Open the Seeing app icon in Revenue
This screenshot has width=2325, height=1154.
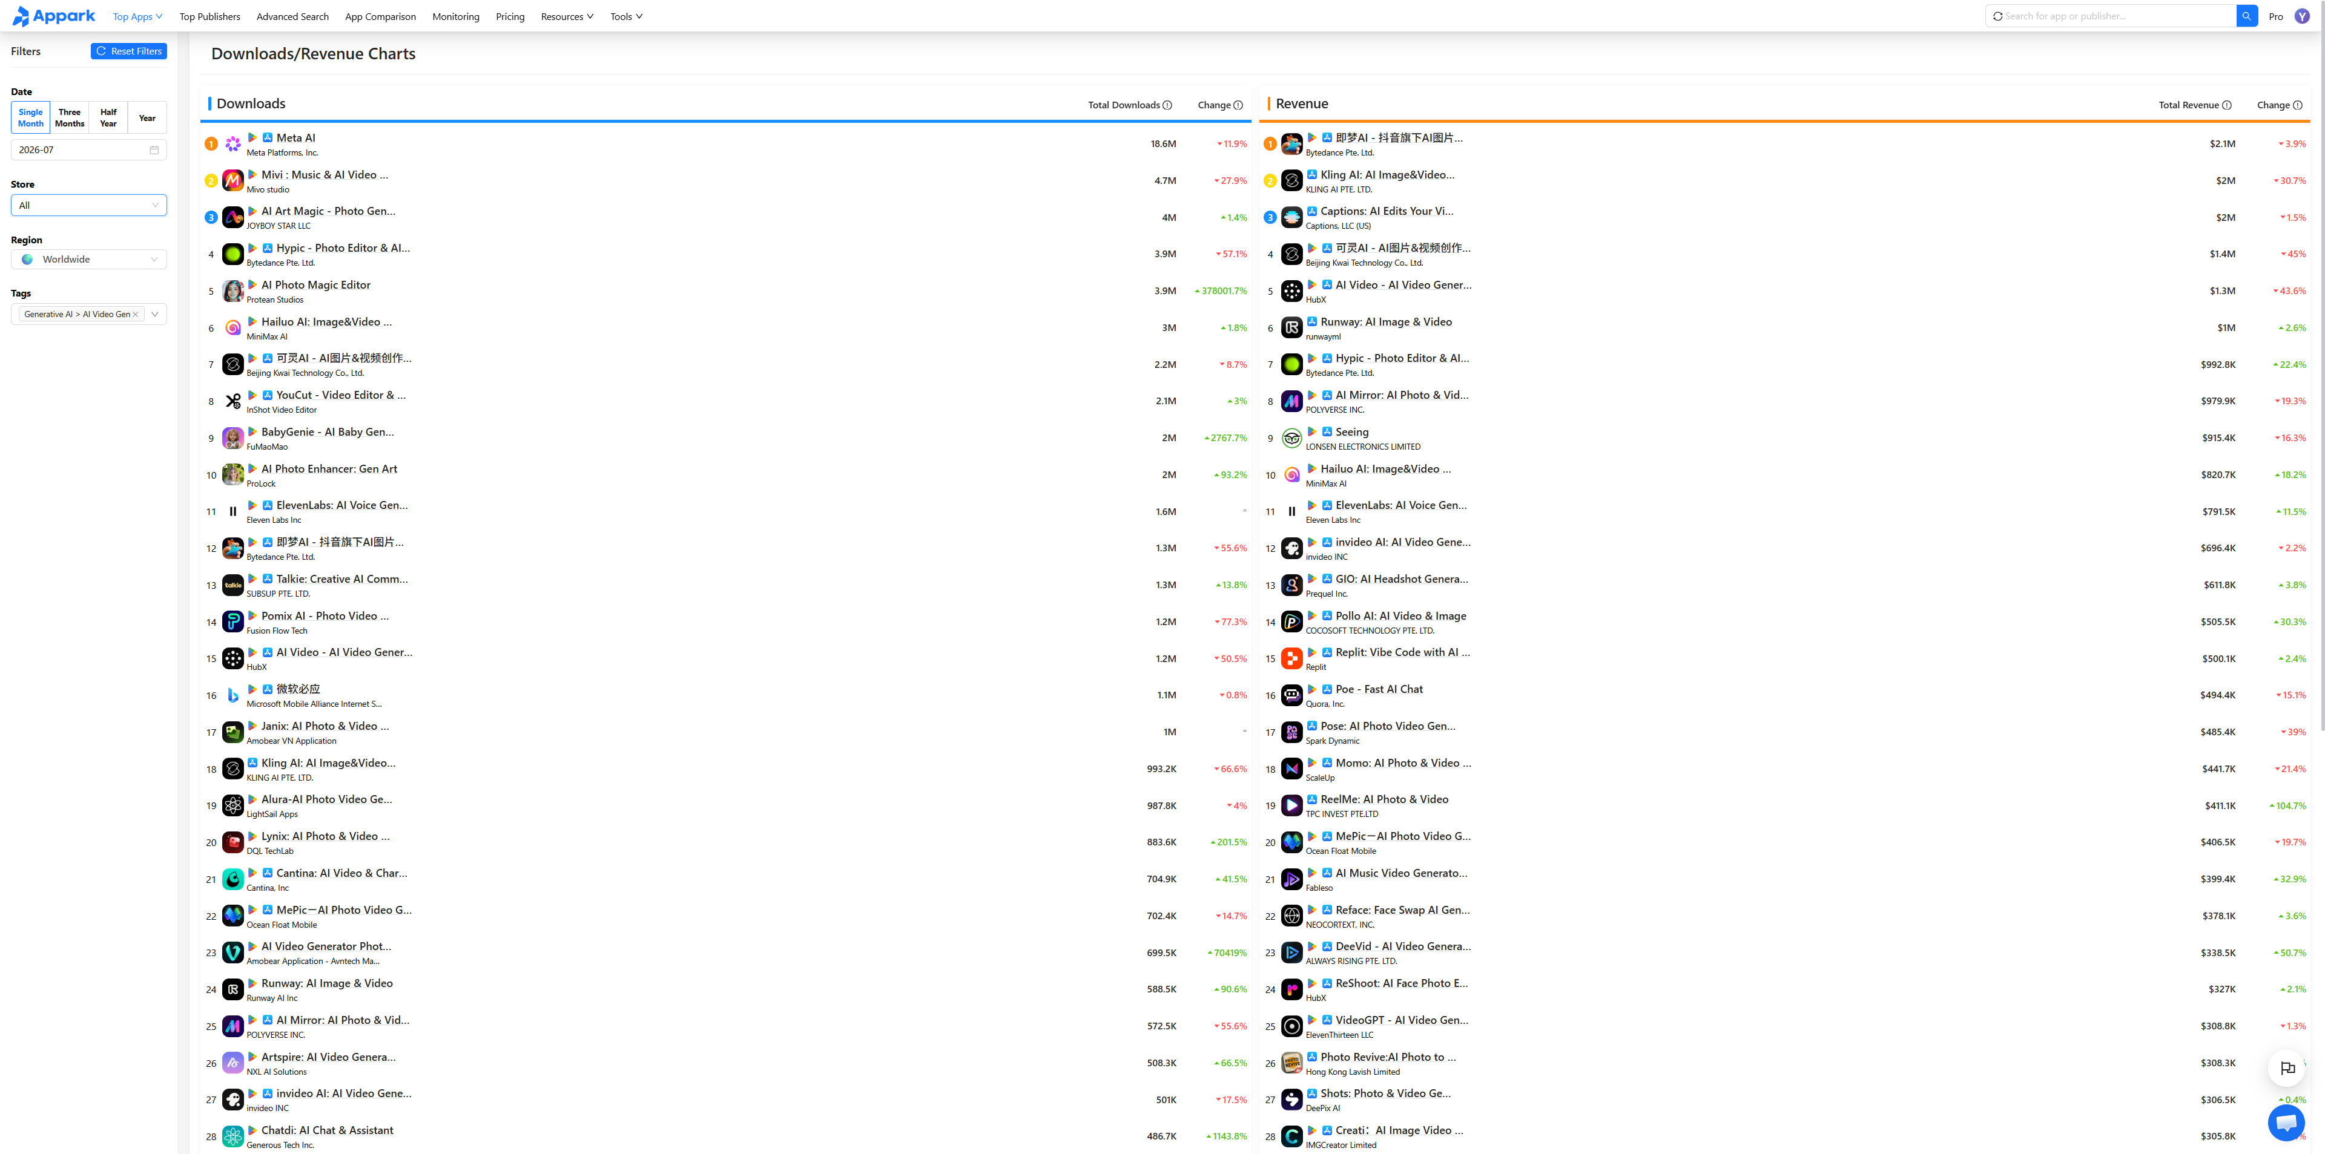(x=1291, y=439)
